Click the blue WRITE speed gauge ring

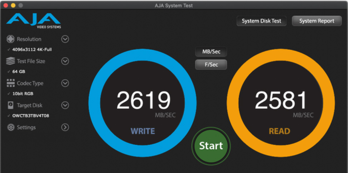94,103
